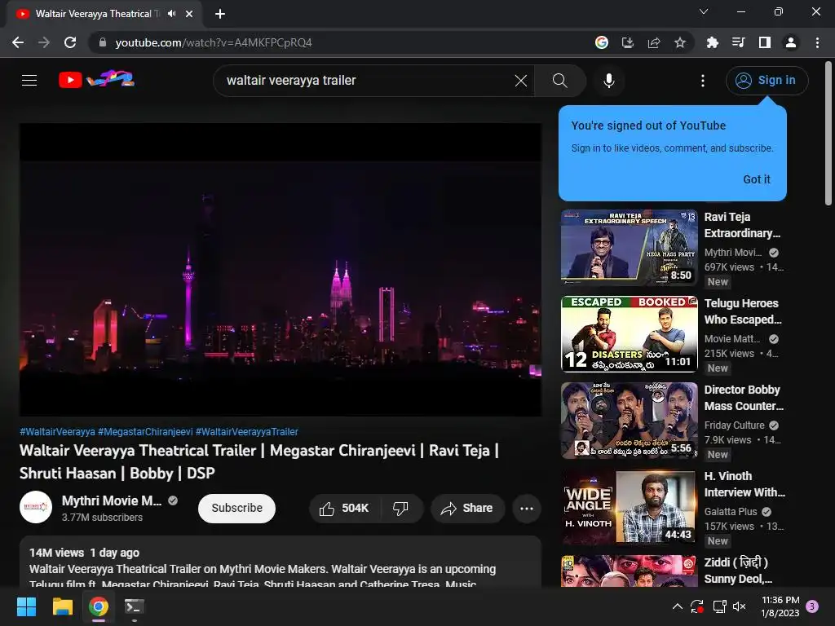Screen dimensions: 835x626
Task: Click Friday Culture channel name
Action: [734, 425]
